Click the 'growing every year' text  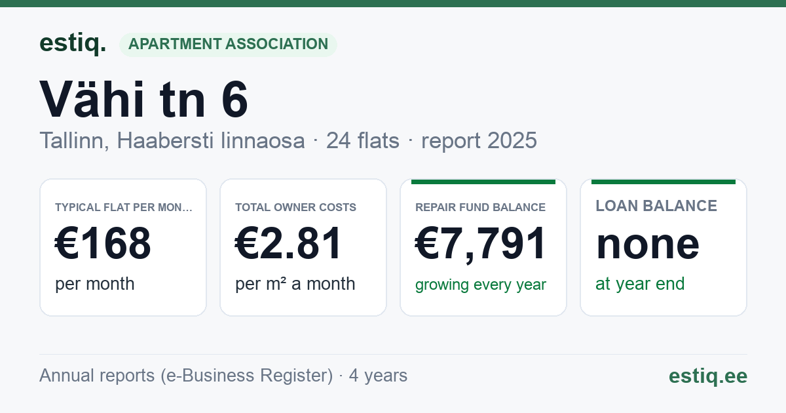(481, 285)
